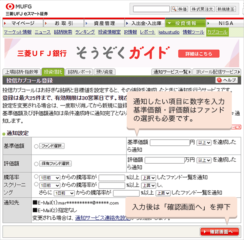Open ランキング submenu link

[85, 32]
